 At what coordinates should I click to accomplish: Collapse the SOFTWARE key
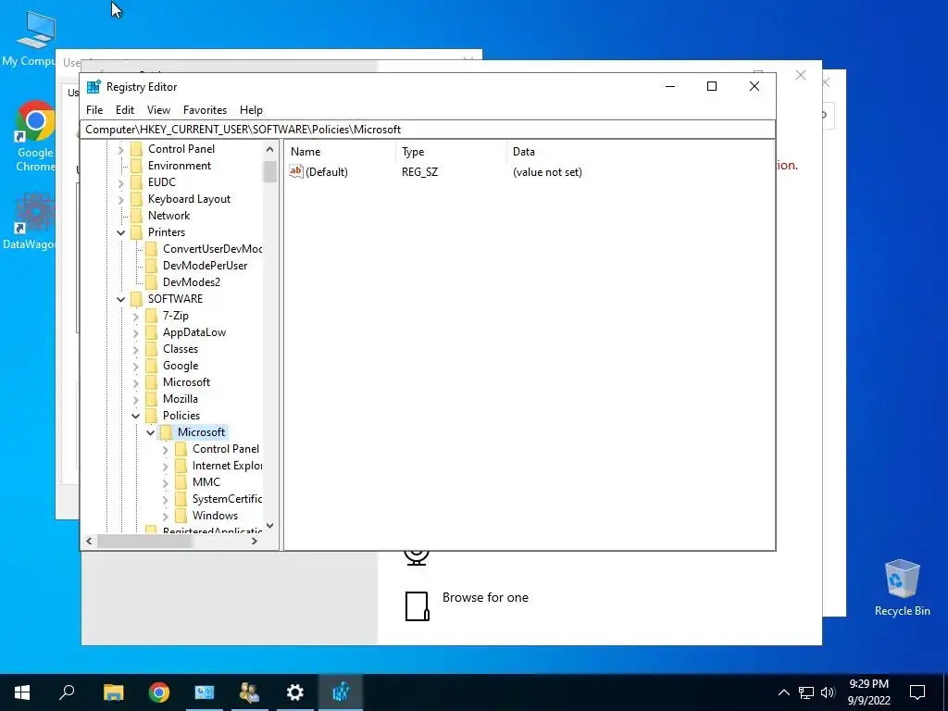pos(121,299)
